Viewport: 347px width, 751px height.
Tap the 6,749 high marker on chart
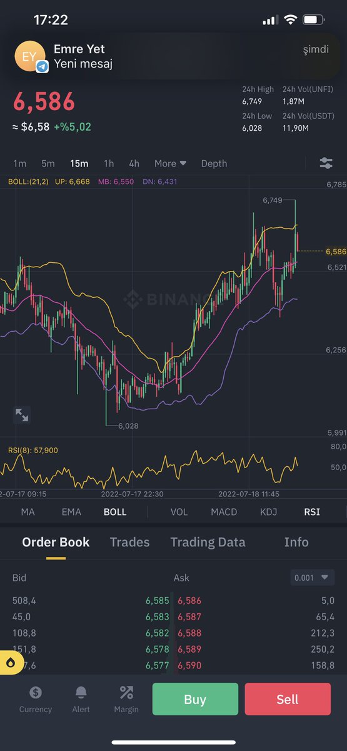tap(273, 200)
